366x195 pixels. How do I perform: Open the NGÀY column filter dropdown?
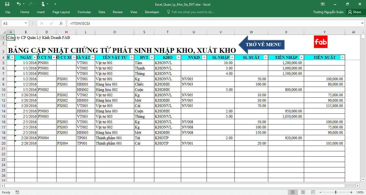pos(35,57)
